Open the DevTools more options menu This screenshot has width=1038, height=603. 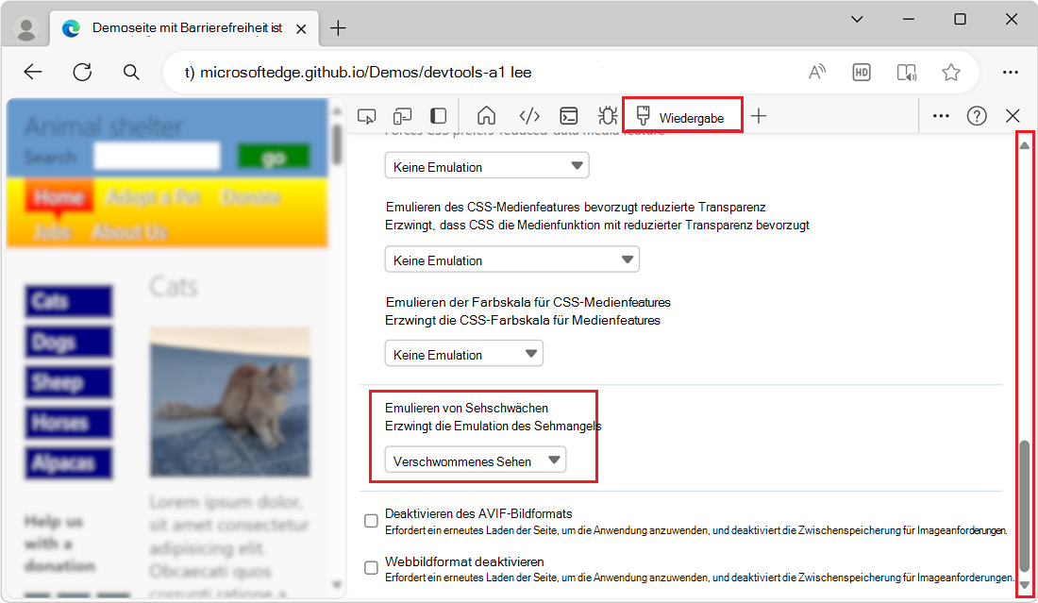tap(940, 115)
